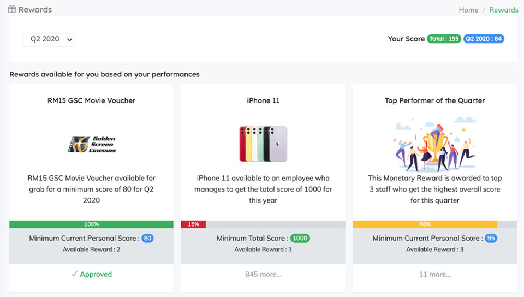Click the "11 more..." text
Screen dimensions: 524x297
434,274
